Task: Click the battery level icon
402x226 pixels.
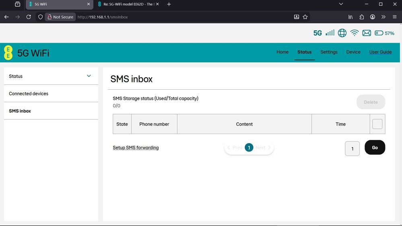Action: point(379,33)
